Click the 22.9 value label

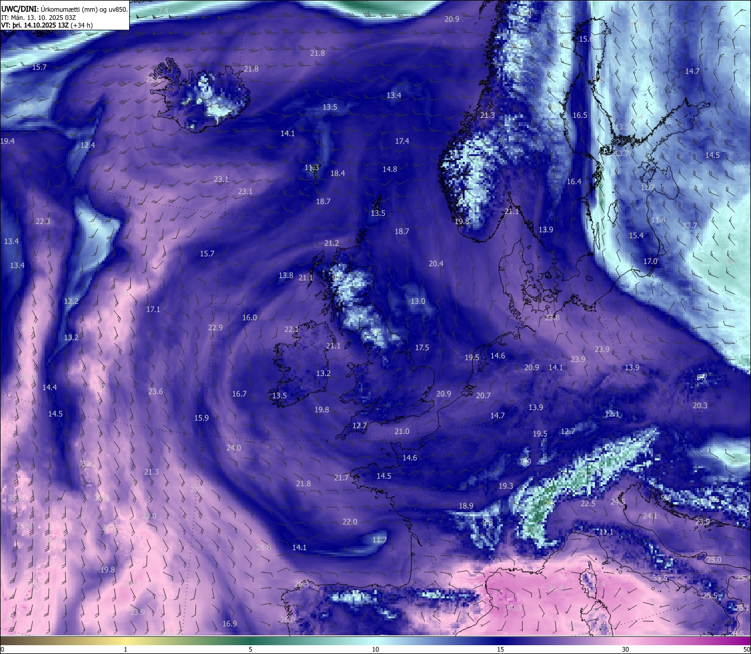pyautogui.click(x=215, y=328)
